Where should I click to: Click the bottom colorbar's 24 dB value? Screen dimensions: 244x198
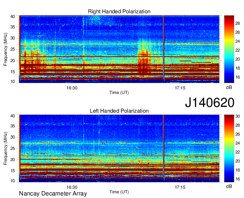click(238, 143)
